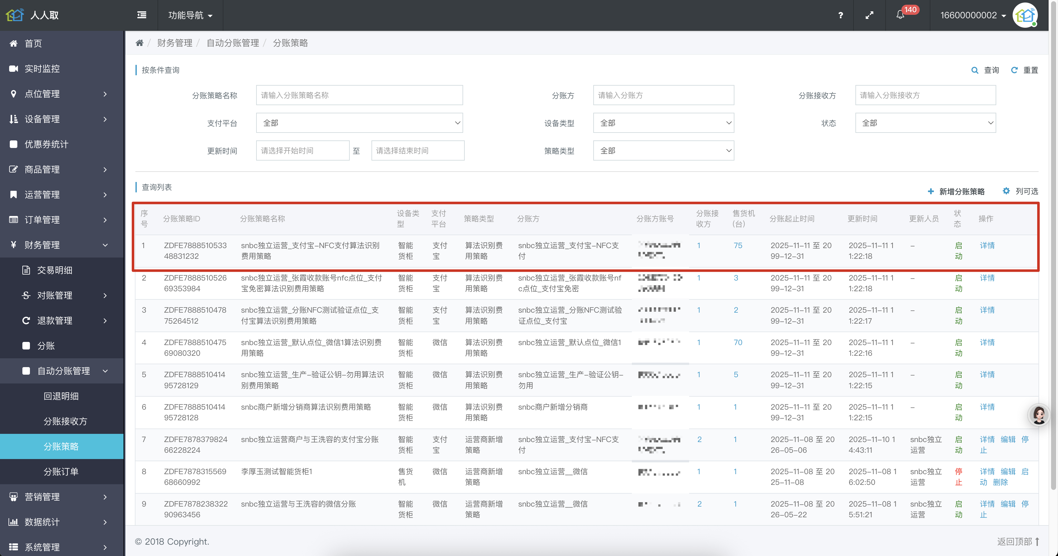
Task: Click the home icon in breadcrumb
Action: [140, 43]
